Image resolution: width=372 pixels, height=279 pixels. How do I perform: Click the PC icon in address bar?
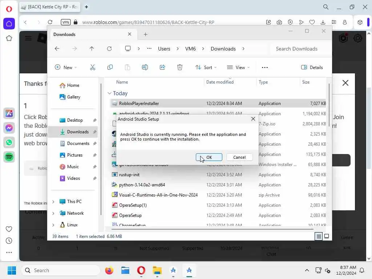(x=128, y=49)
